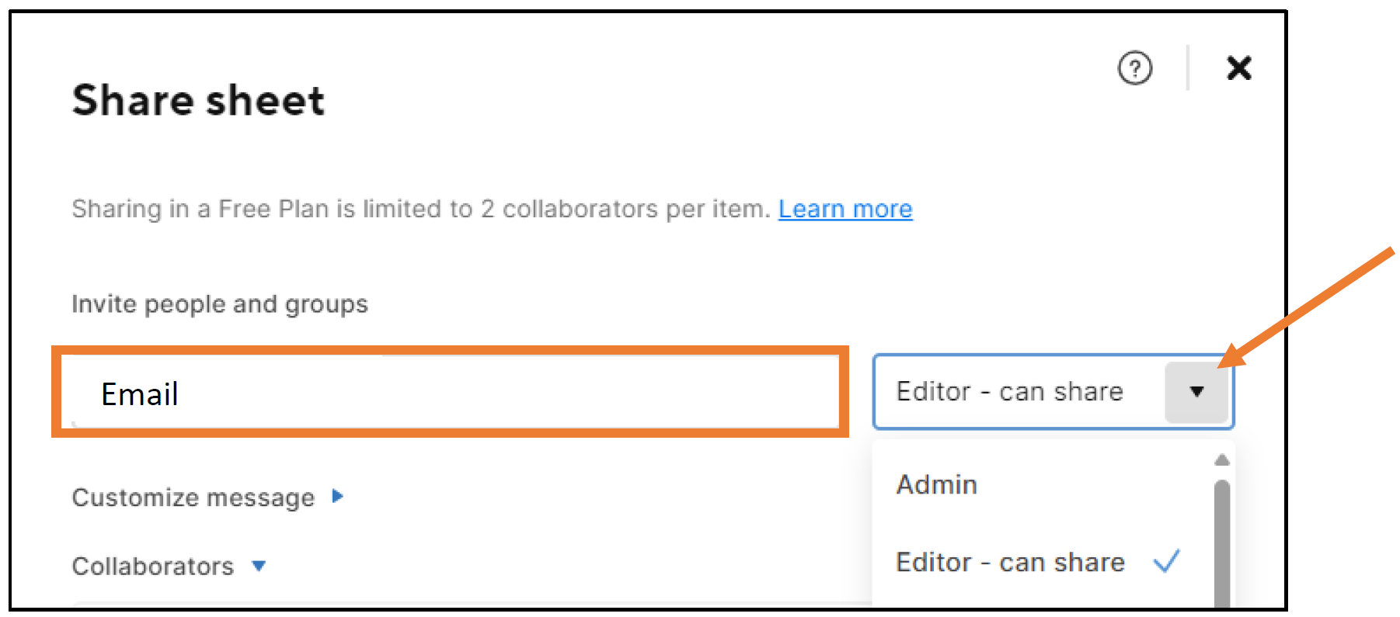Click the Free Plan sharing limit notice

click(421, 209)
